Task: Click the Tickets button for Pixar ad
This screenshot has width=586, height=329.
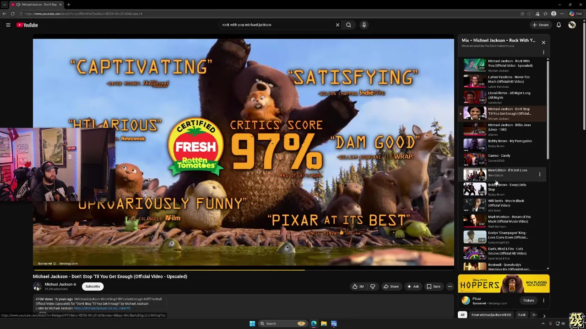Action: click(528, 300)
